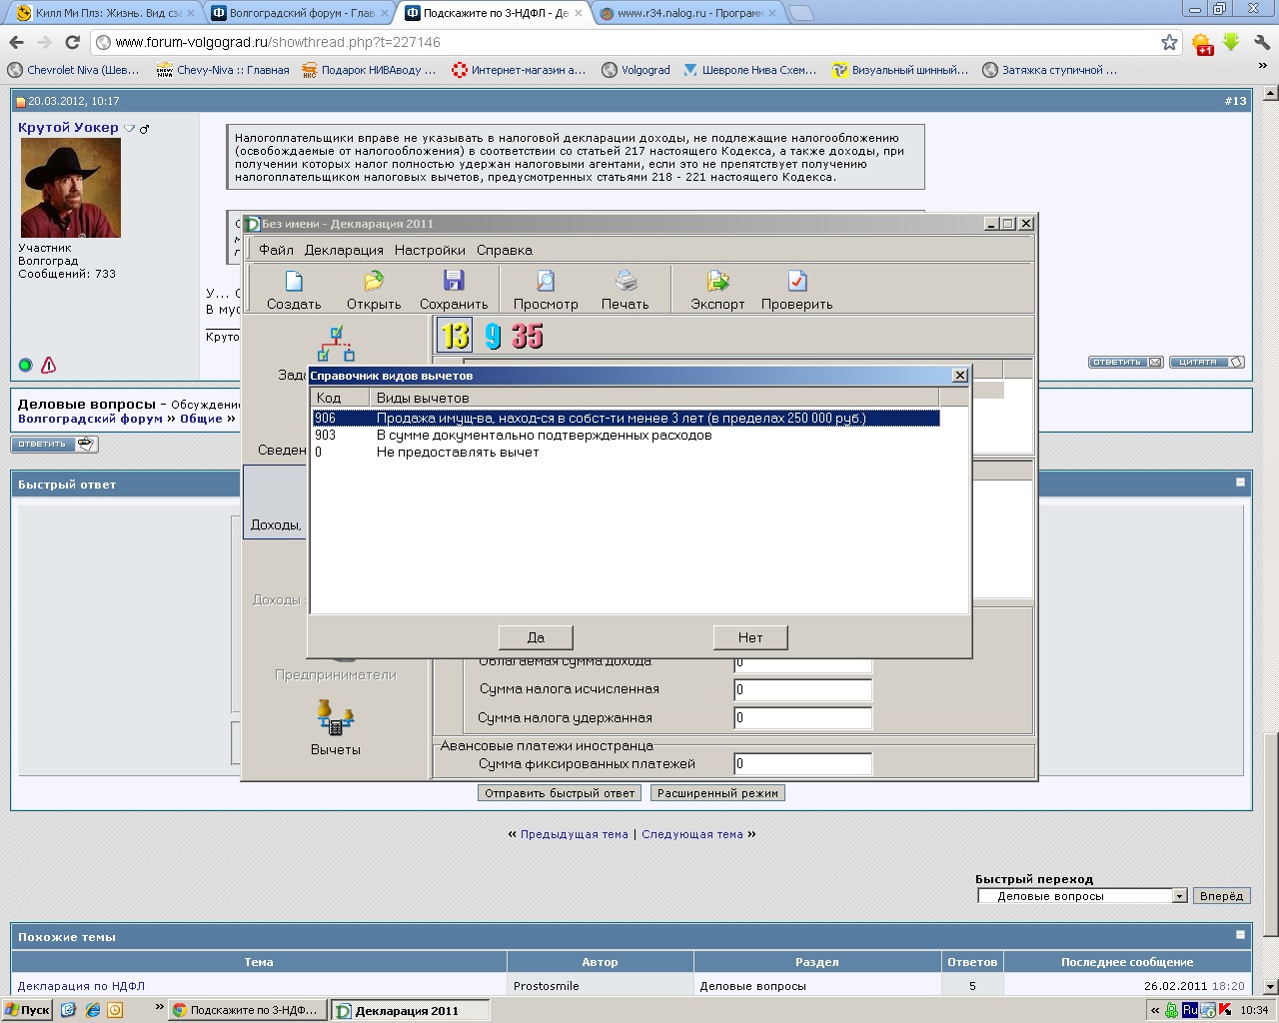Click the green online status icon

pos(25,365)
